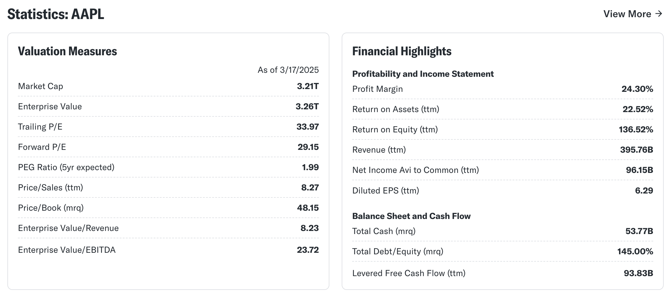Select the 24.30% profit margin value
The width and height of the screenshot is (668, 293).
[x=637, y=89]
